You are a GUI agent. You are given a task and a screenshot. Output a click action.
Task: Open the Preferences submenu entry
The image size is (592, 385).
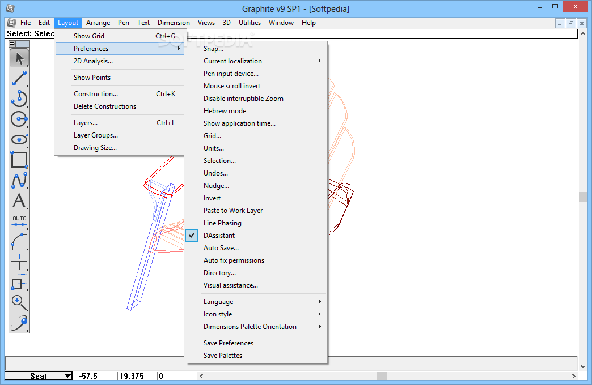(x=119, y=49)
